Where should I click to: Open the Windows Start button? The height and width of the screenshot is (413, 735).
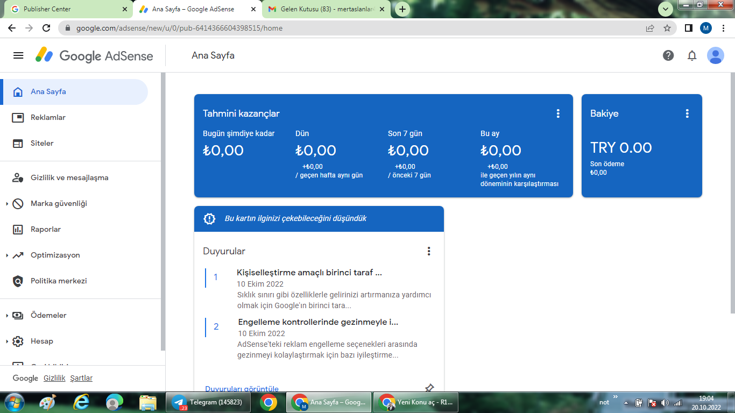[14, 402]
